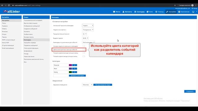The height and width of the screenshot is (111, 198).
Task: Click the browser profile avatar icon
Action: tap(192, 5)
